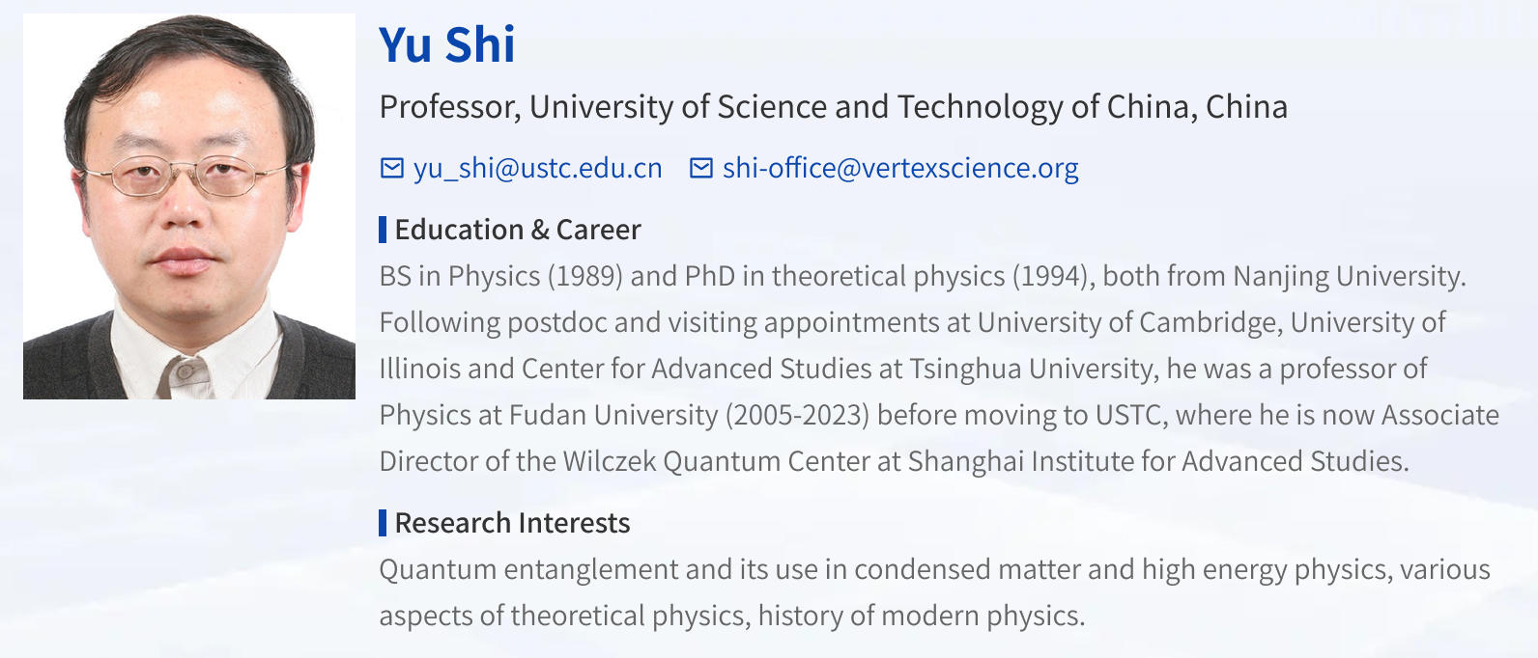
Task: Click the envelope icon beside yu_shi@ustc.edu.cn
Action: coord(391,168)
